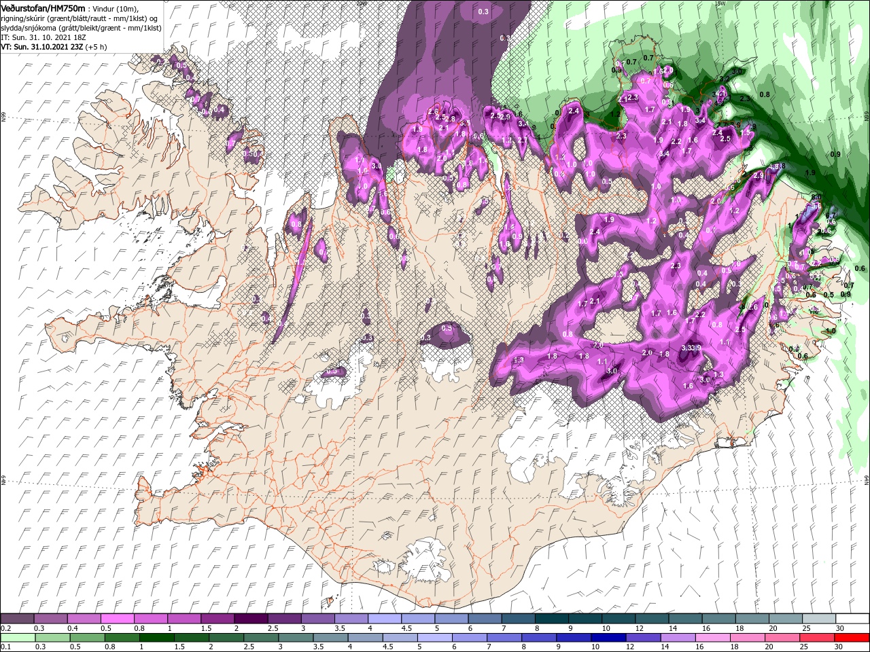Screen dimensions: 870x652
Task: Pick the coral red swatch at 25 in lower legend
Action: click(816, 638)
